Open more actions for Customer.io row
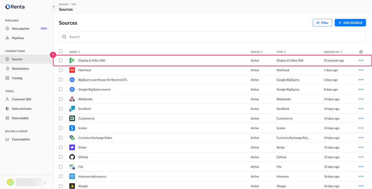The height and width of the screenshot is (189, 372). 361,118
